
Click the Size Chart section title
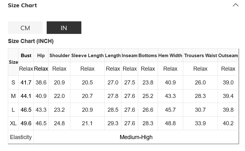pyautogui.click(x=22, y=5)
